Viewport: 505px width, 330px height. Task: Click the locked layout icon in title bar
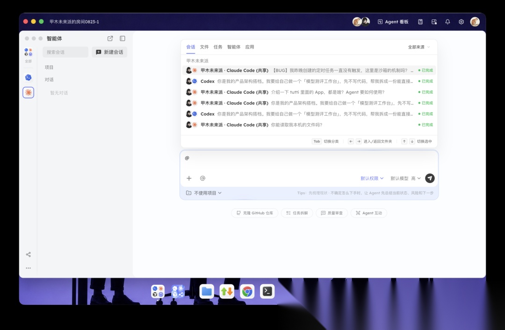[434, 21]
